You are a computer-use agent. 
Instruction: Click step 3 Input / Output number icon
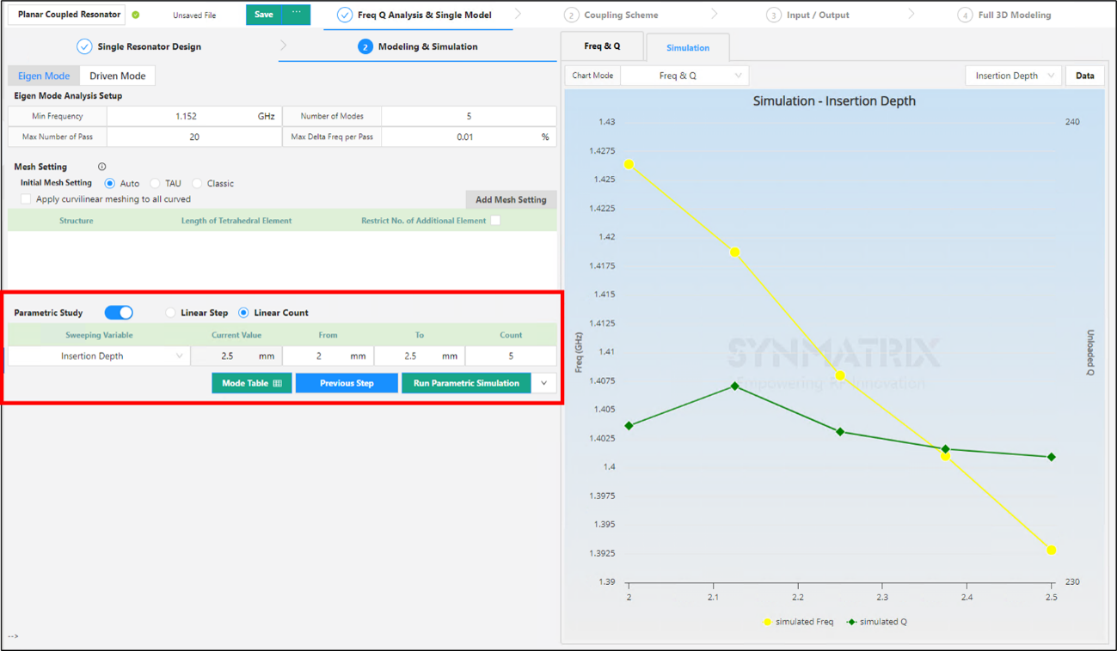(773, 15)
